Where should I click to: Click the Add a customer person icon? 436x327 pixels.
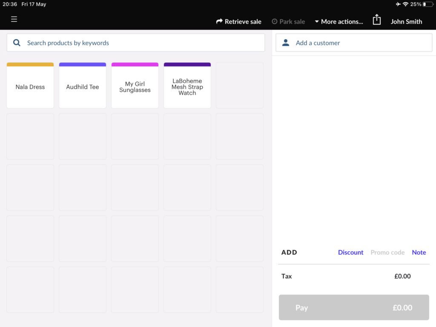tap(285, 42)
